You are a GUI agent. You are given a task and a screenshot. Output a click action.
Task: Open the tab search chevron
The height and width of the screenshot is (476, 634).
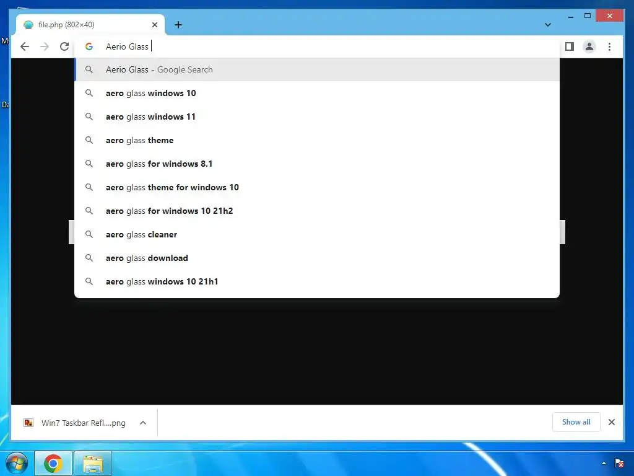(x=547, y=25)
